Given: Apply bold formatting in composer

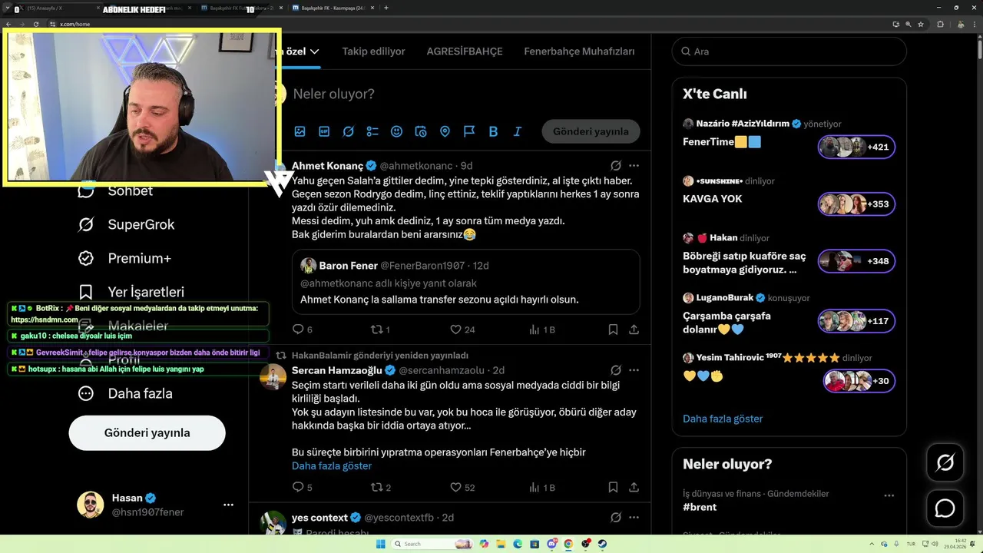Looking at the screenshot, I should coord(493,131).
